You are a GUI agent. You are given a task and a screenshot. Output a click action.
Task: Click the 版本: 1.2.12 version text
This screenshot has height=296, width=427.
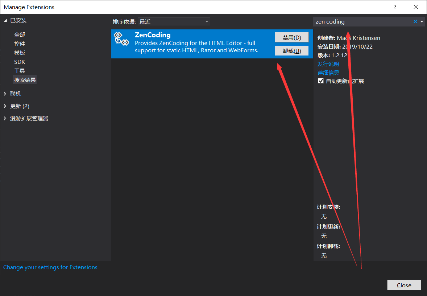tap(332, 55)
